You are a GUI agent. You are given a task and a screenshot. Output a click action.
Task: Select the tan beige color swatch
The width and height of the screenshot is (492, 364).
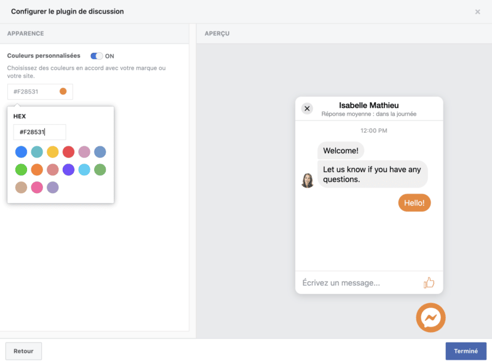tap(22, 188)
